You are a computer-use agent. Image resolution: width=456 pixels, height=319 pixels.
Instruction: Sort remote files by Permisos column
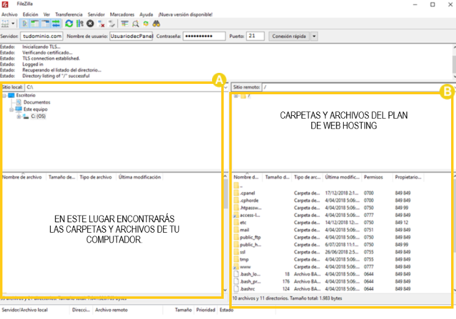tap(376, 177)
